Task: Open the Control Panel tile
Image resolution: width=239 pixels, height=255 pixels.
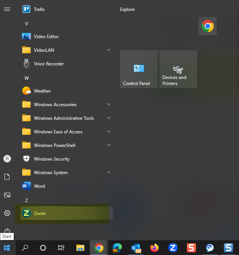Action: click(139, 69)
